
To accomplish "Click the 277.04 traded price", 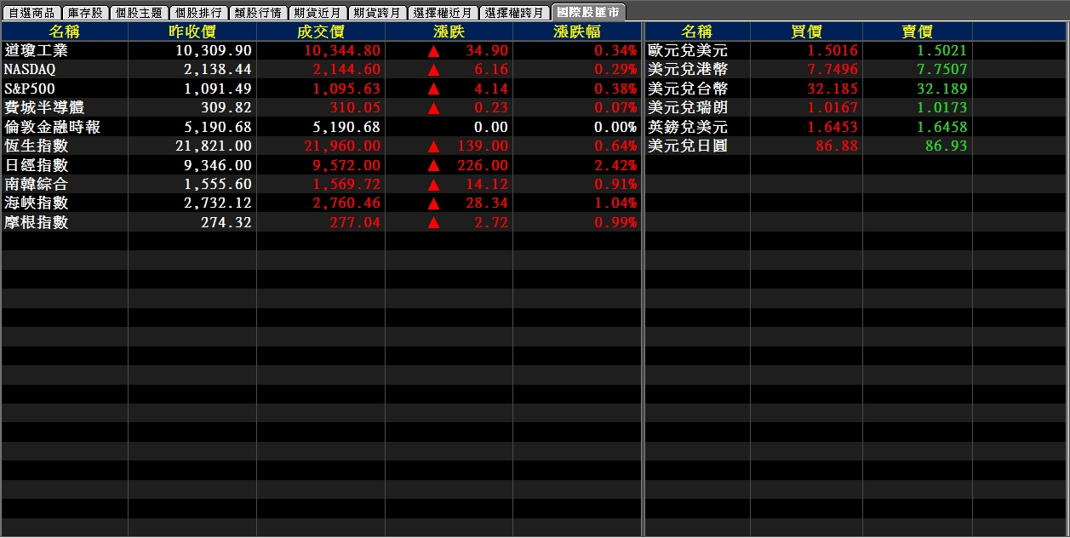I will coord(355,223).
